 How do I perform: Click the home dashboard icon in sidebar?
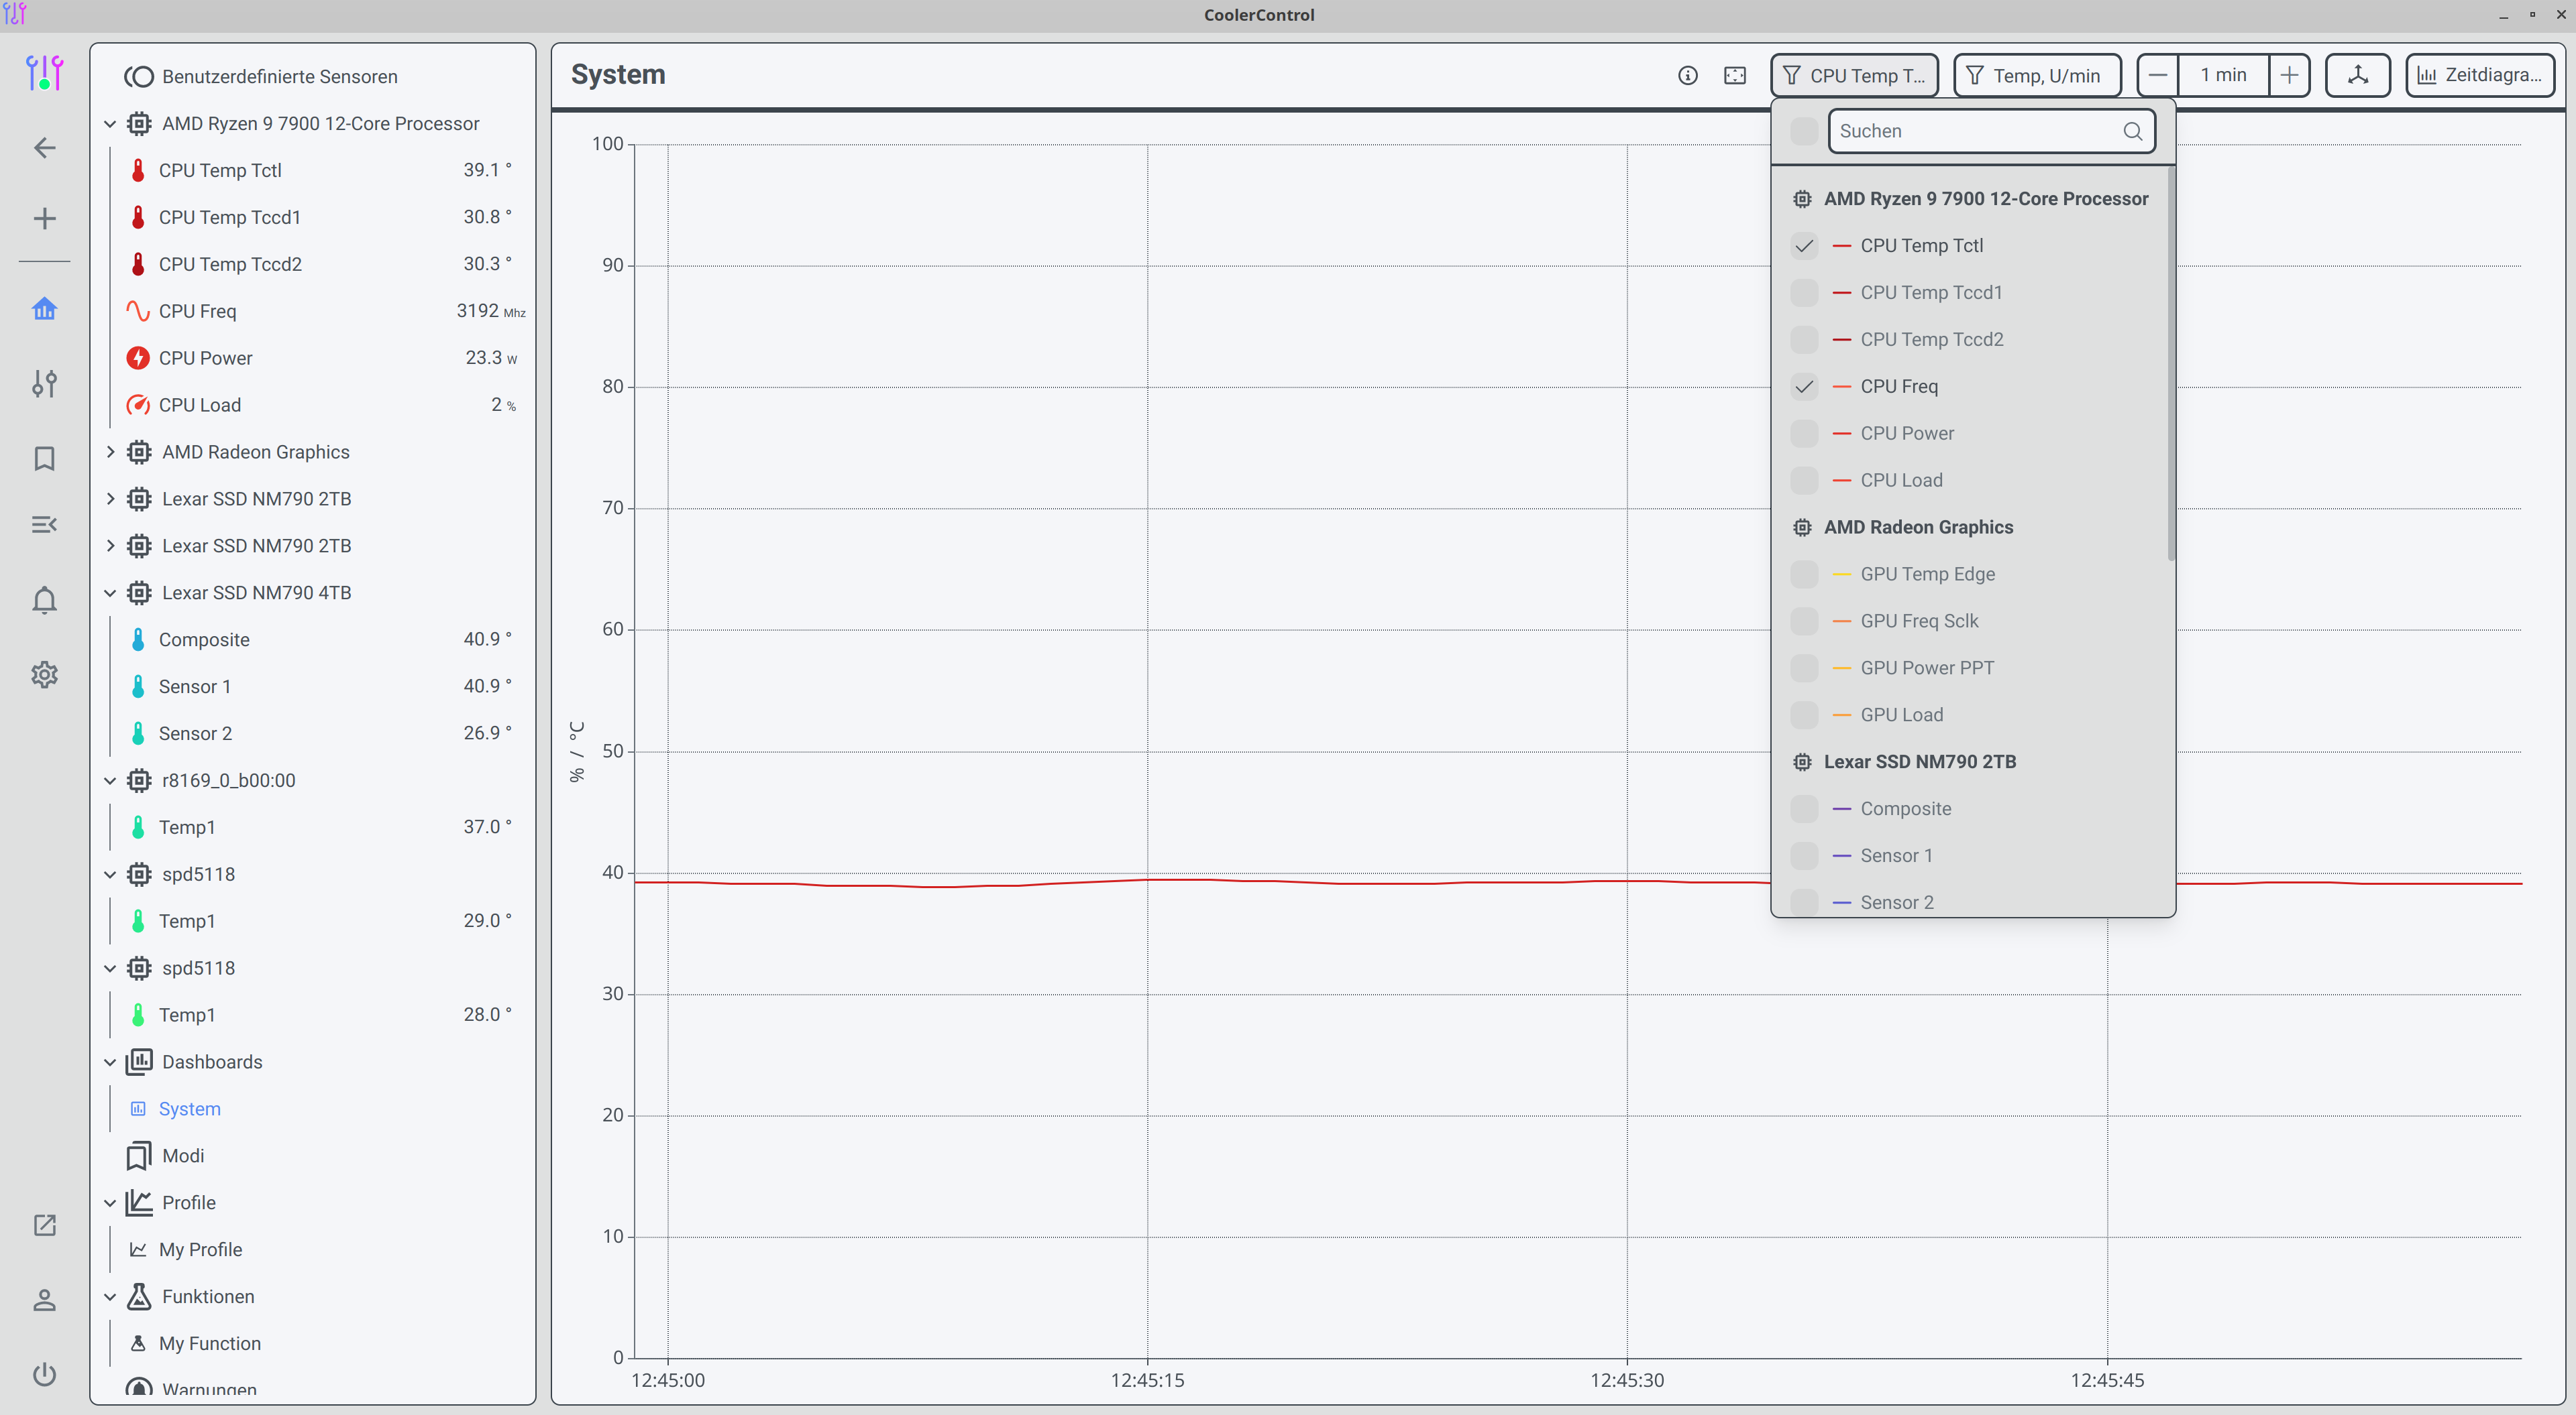point(44,309)
